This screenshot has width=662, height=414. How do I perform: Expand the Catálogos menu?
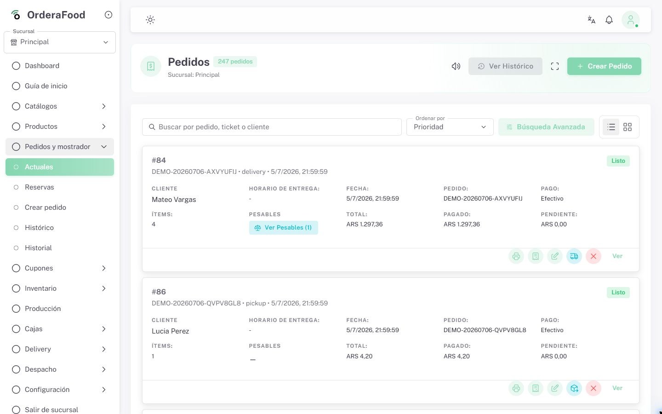pos(60,106)
